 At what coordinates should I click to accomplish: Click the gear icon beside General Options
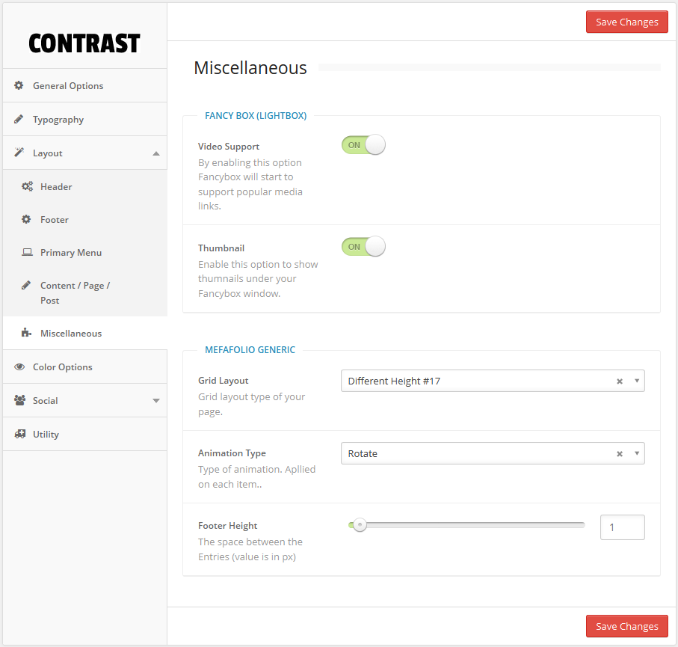19,86
